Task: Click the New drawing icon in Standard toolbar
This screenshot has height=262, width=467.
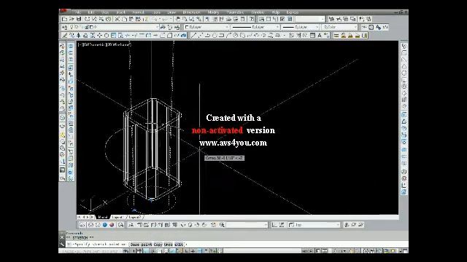Action: coord(64,19)
